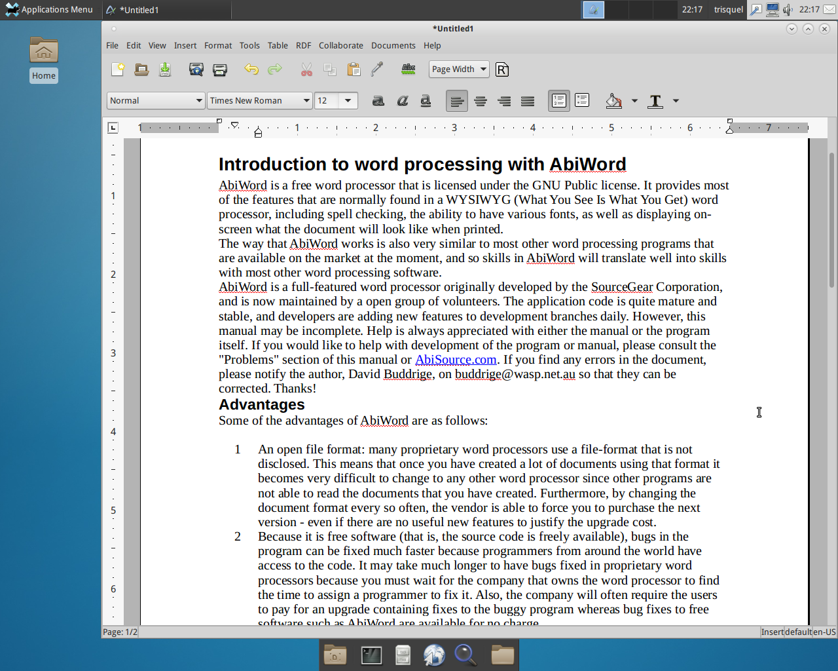Image resolution: width=838 pixels, height=671 pixels.
Task: Print the document via printer icon
Action: pyautogui.click(x=220, y=69)
